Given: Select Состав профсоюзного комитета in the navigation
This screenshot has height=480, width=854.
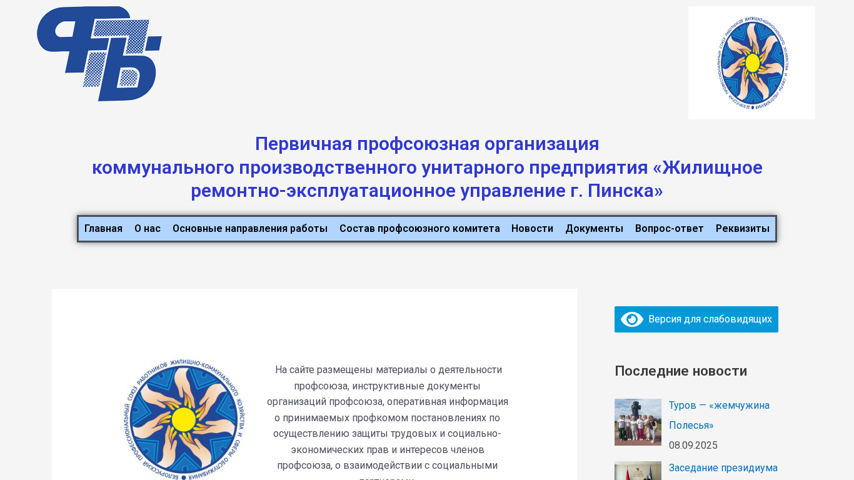Looking at the screenshot, I should 419,229.
